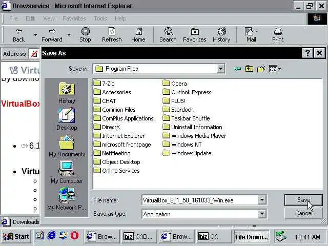
Task: Select the ComPlus Applications folder
Action: pos(124,118)
